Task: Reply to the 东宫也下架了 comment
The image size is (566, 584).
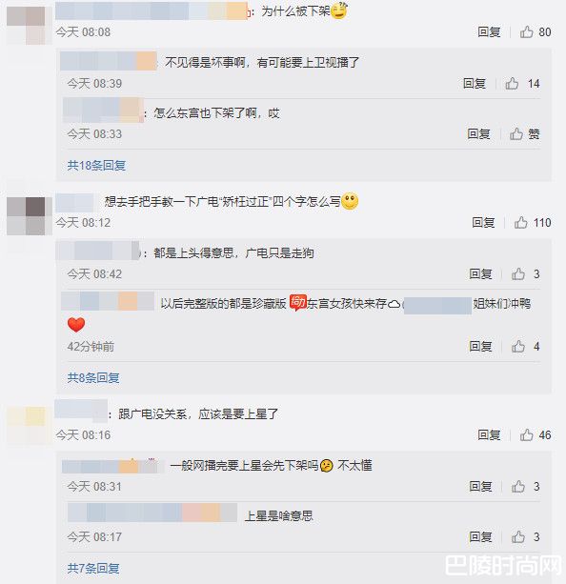Action: (x=478, y=134)
